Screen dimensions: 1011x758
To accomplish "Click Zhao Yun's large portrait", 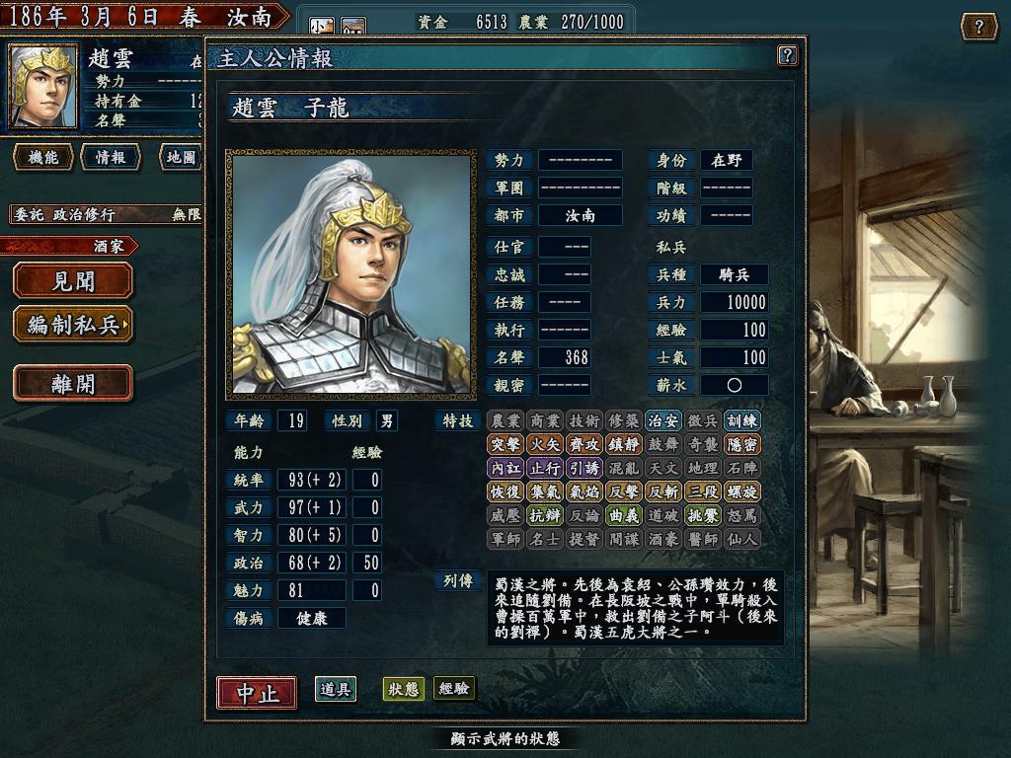I will (350, 274).
